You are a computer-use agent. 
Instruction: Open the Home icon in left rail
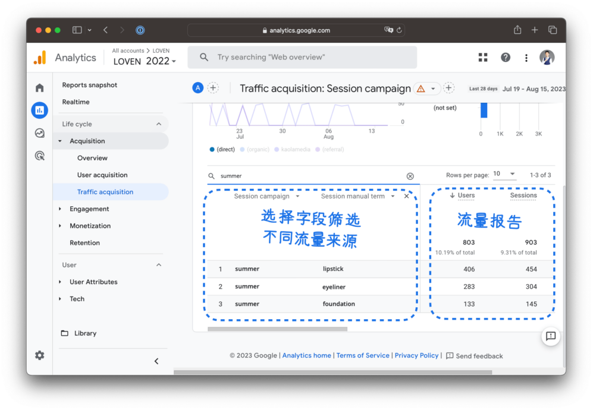[40, 88]
